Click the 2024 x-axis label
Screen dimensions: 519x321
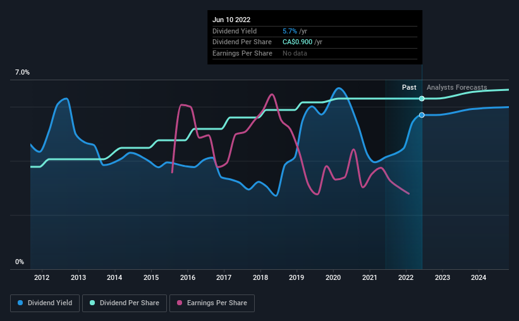pos(479,277)
